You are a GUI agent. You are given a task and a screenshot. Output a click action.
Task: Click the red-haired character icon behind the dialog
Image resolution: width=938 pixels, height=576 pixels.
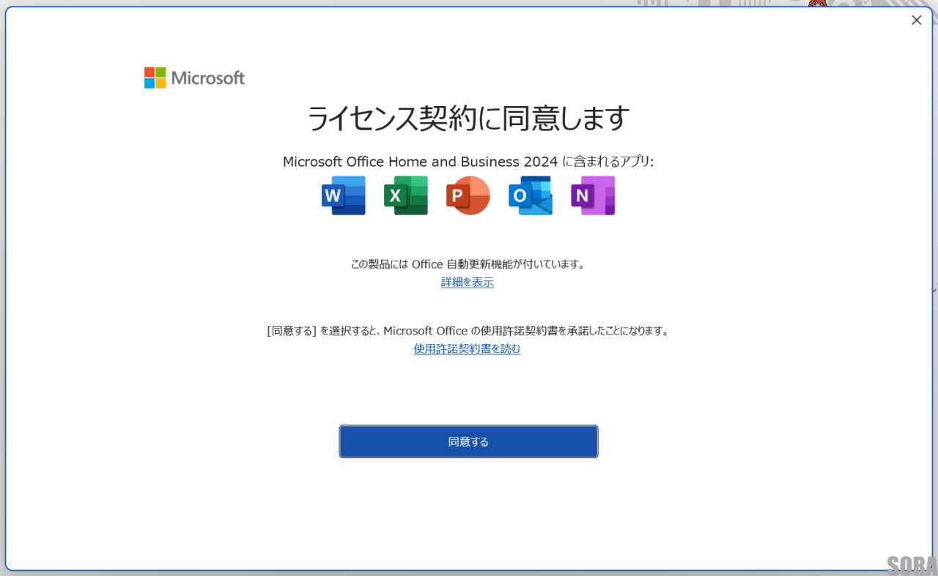(817, 4)
